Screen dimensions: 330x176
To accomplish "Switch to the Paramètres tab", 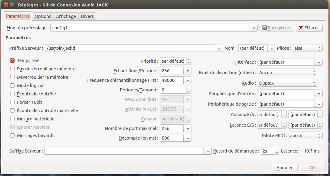I will coord(18,16).
